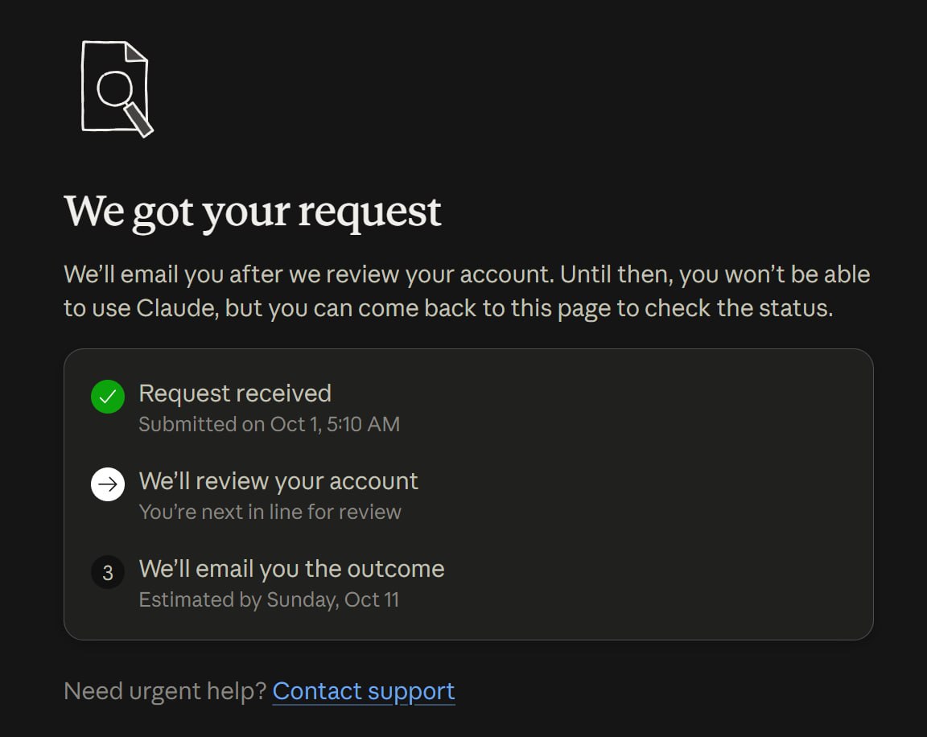Click the account review description paragraph

click(x=467, y=291)
